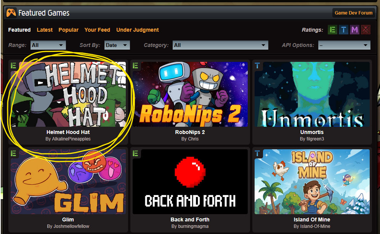The width and height of the screenshot is (380, 234).
Task: Open the Unmortis thumbnail
Action: (312, 94)
